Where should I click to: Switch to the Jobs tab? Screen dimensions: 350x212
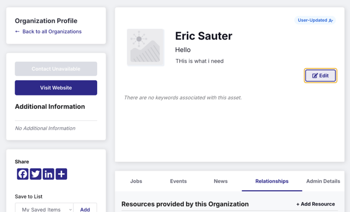pyautogui.click(x=136, y=181)
